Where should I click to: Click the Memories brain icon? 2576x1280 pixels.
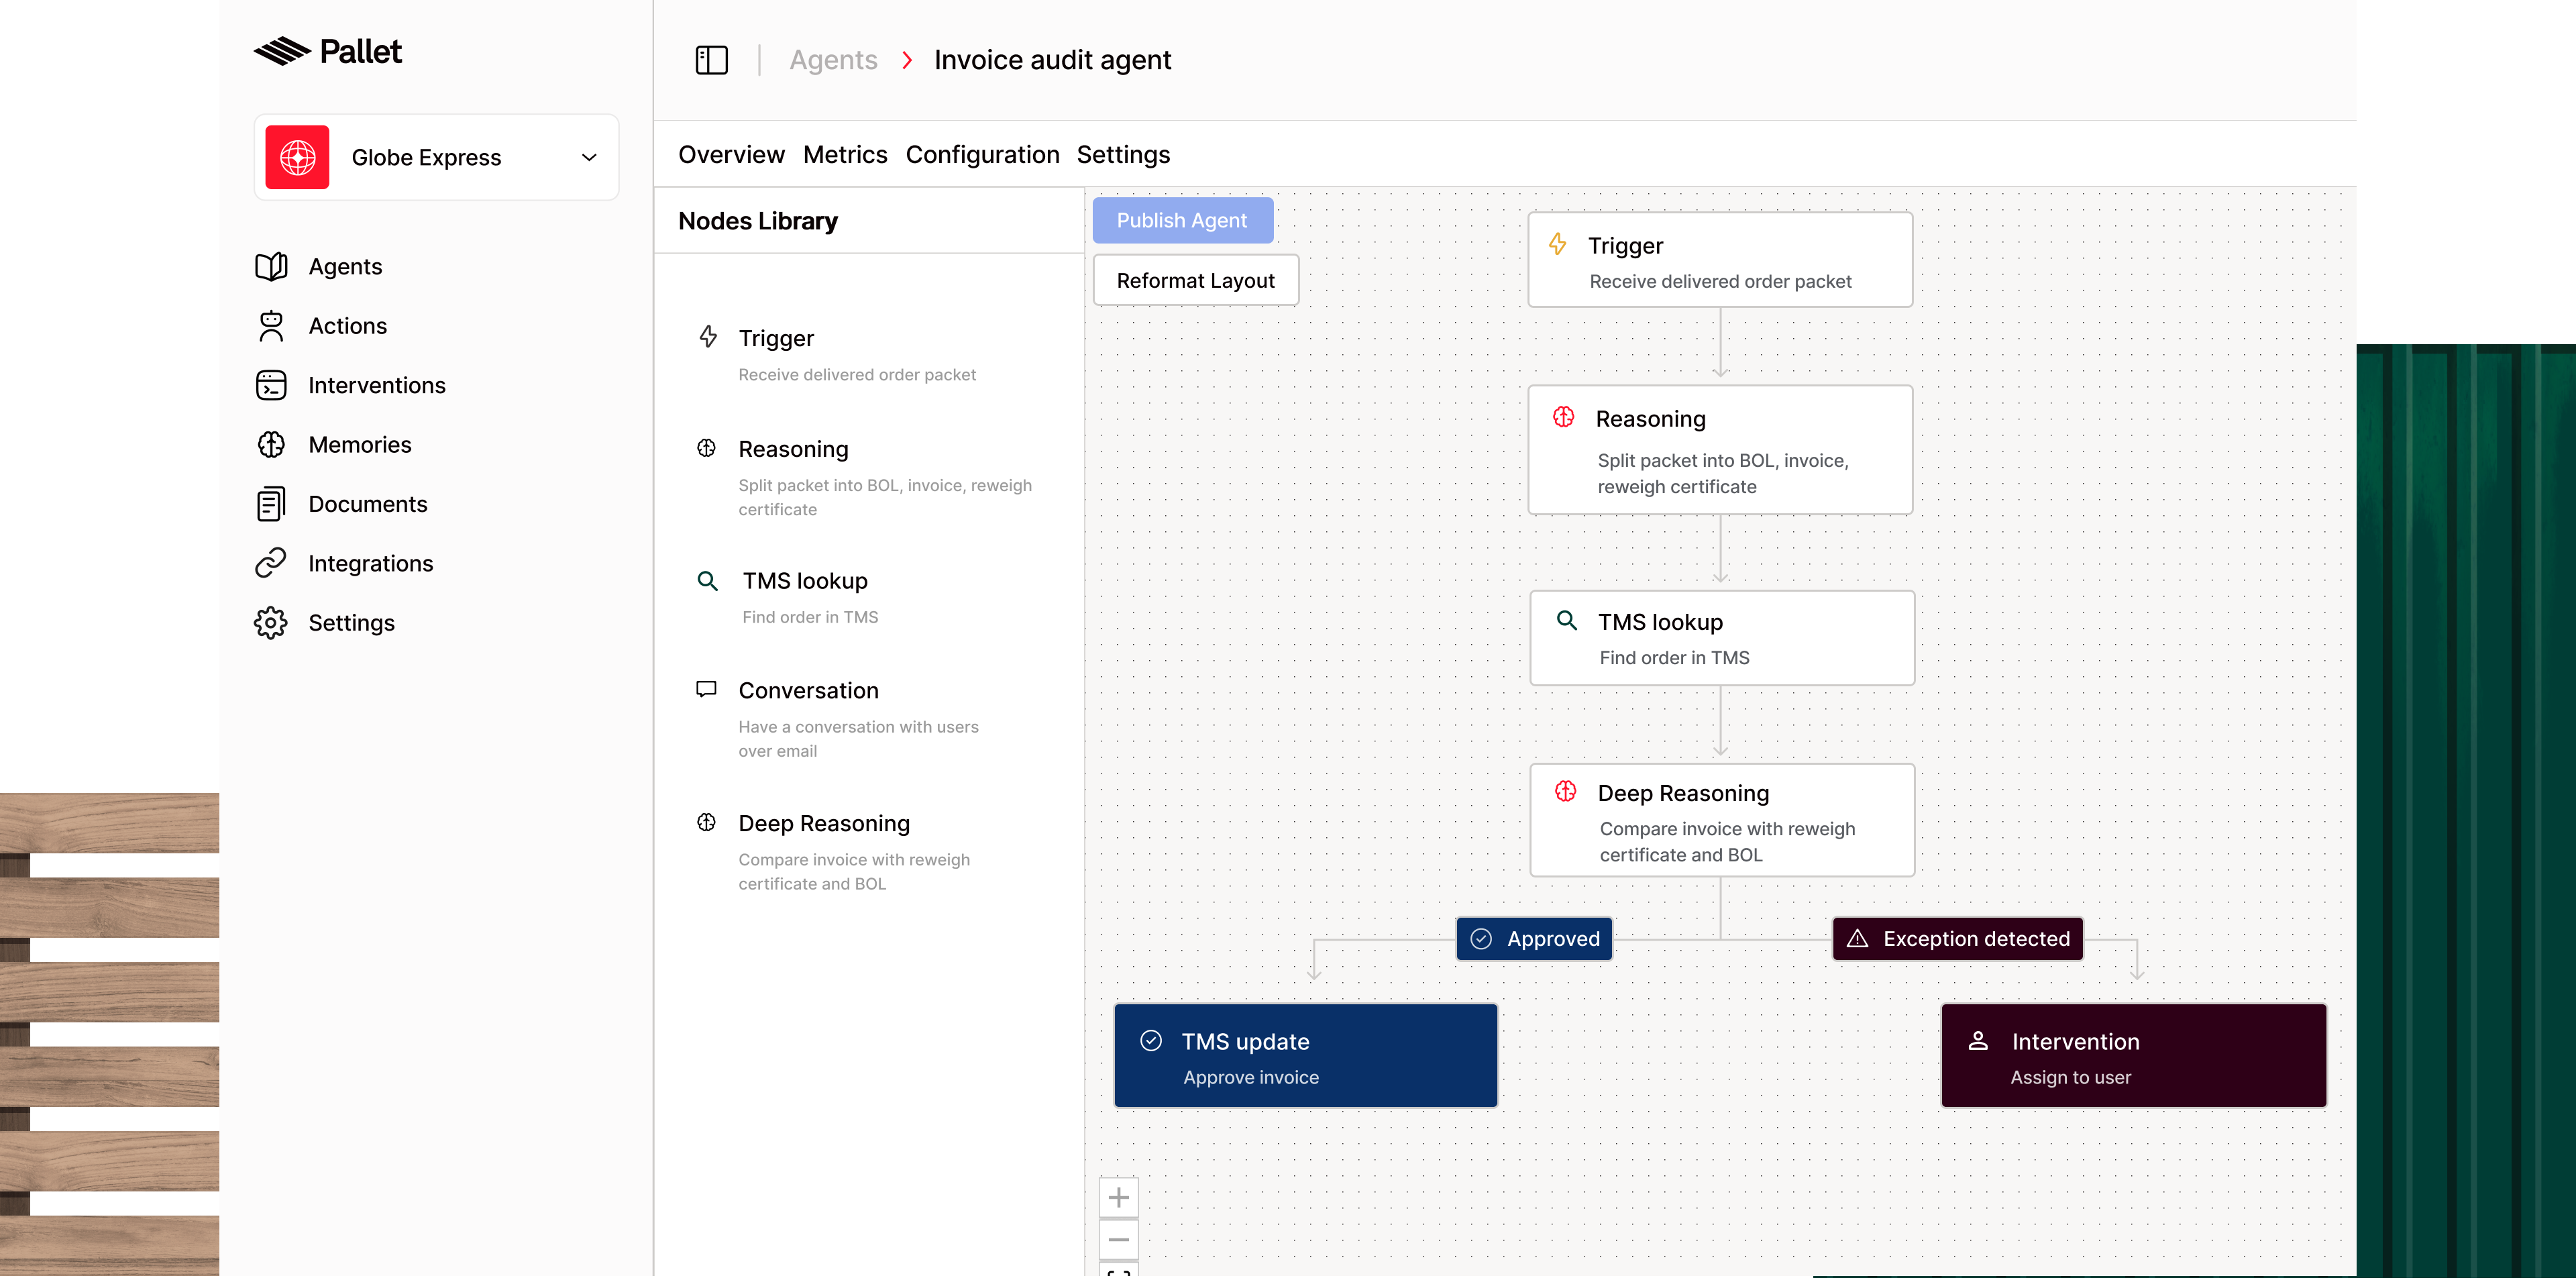coord(271,444)
